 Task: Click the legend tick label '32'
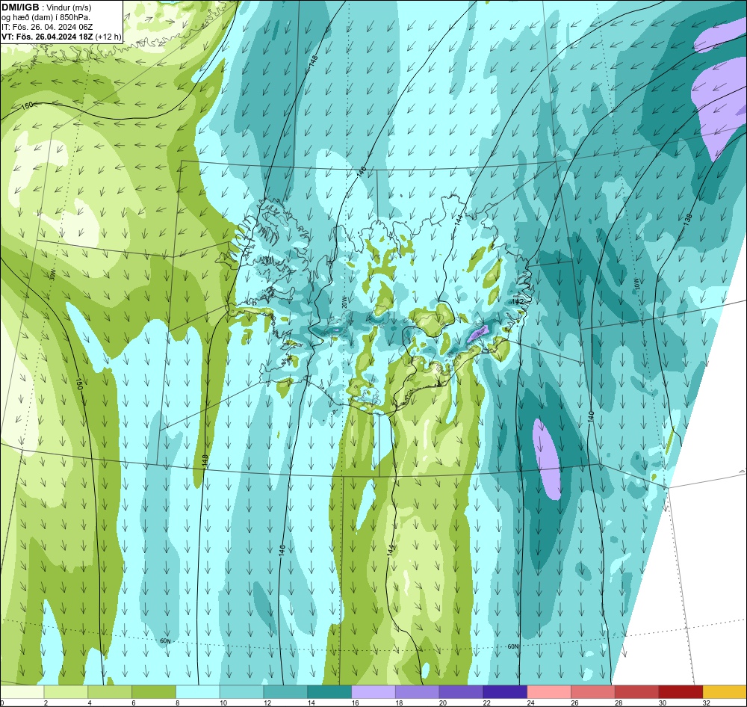click(707, 703)
